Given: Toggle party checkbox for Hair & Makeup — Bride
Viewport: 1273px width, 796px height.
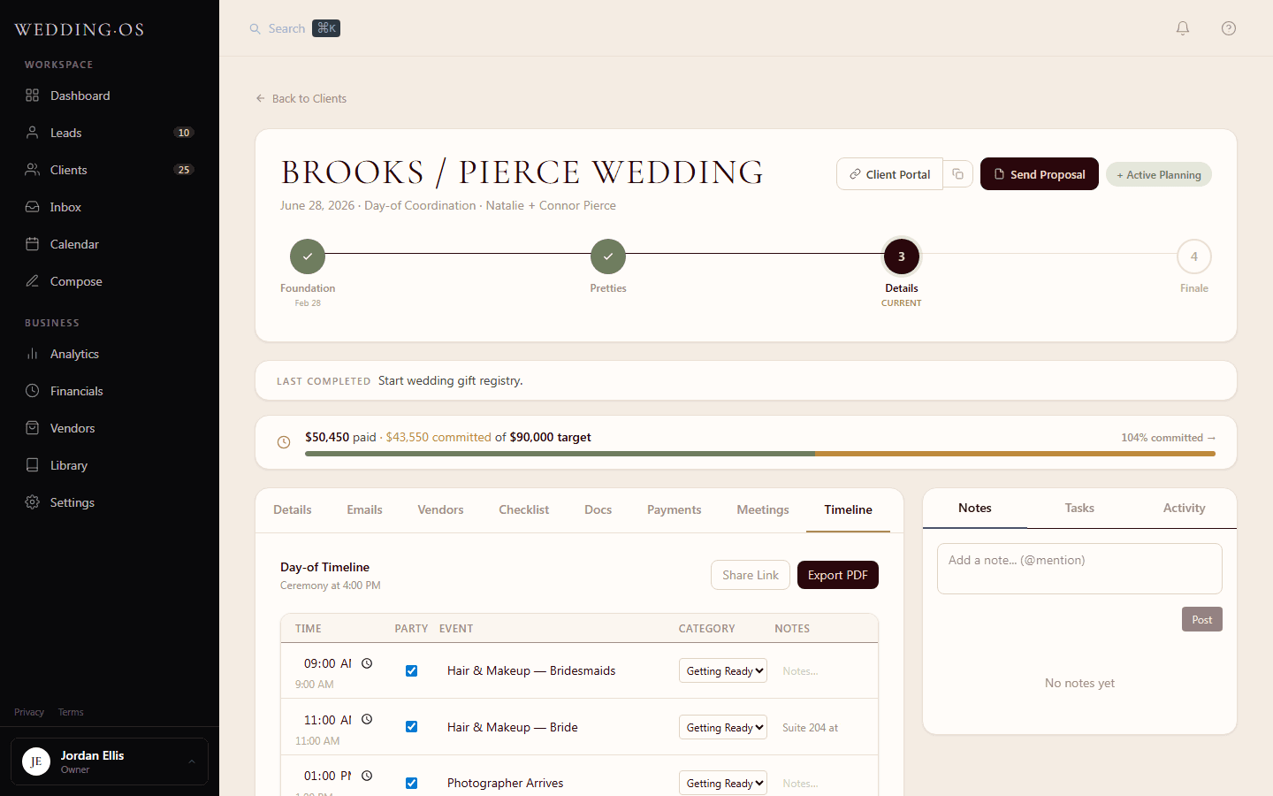Looking at the screenshot, I should (411, 727).
